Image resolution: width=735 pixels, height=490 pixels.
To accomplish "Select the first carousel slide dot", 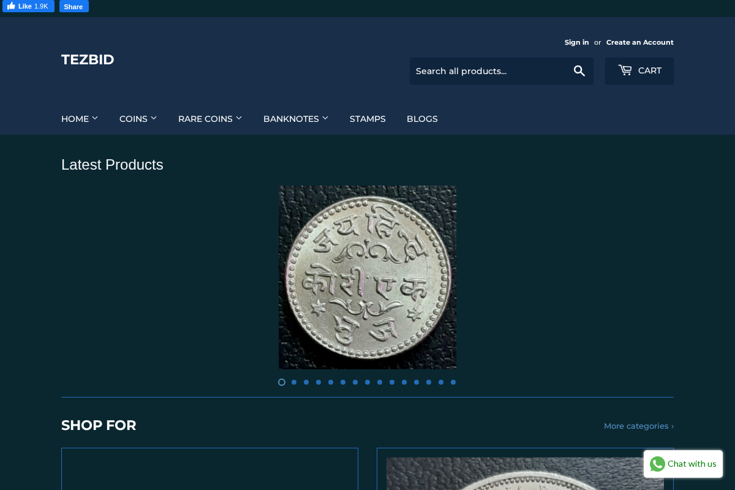I will tap(282, 382).
